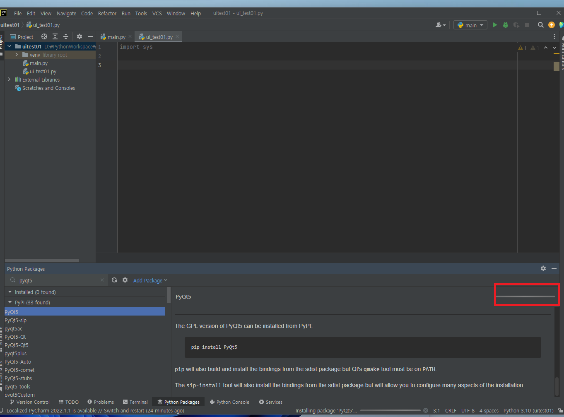564x417 pixels.
Task: Open the Tools menu
Action: coord(141,13)
